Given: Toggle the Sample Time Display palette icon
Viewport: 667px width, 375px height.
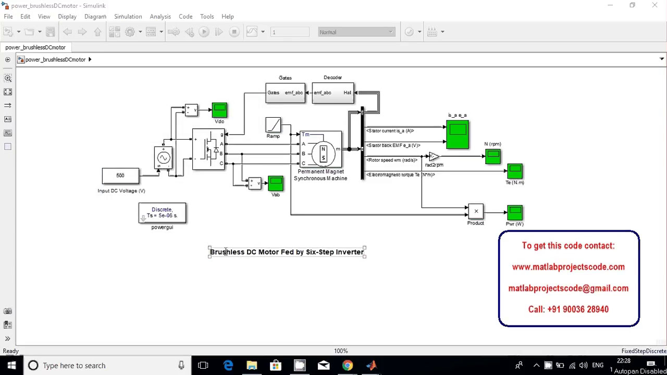Looking at the screenshot, I should [8, 105].
